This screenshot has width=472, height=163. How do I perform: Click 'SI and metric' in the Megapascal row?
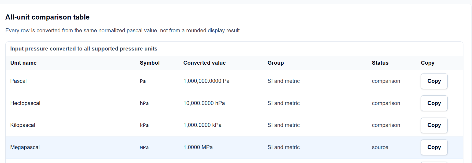pyautogui.click(x=283, y=147)
